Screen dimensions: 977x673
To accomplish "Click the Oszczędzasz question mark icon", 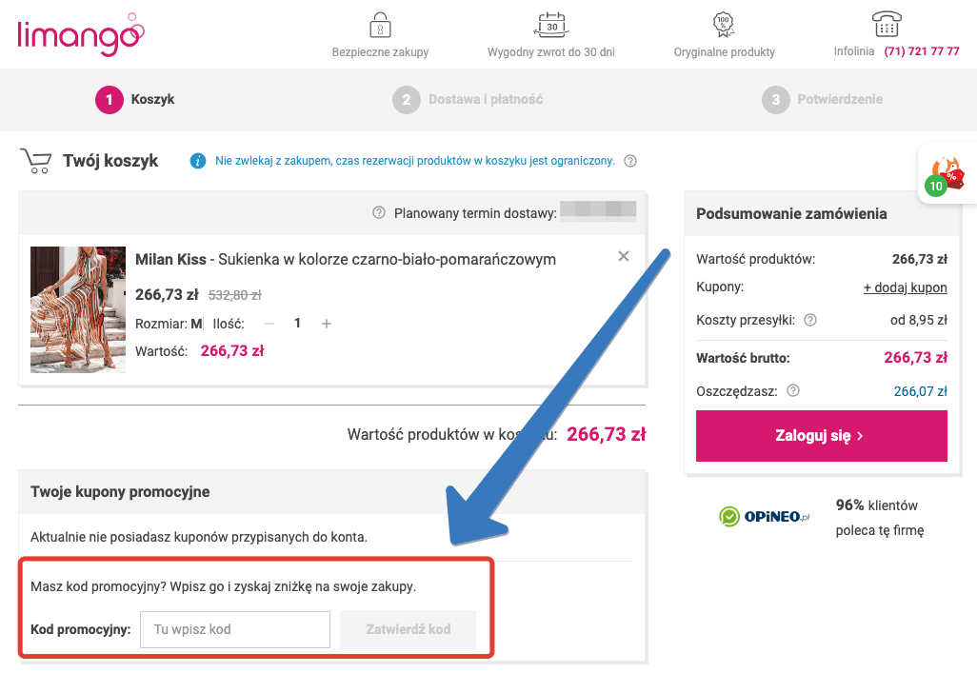I will (x=792, y=390).
